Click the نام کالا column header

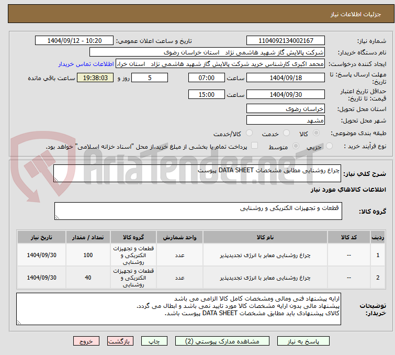(x=265, y=237)
